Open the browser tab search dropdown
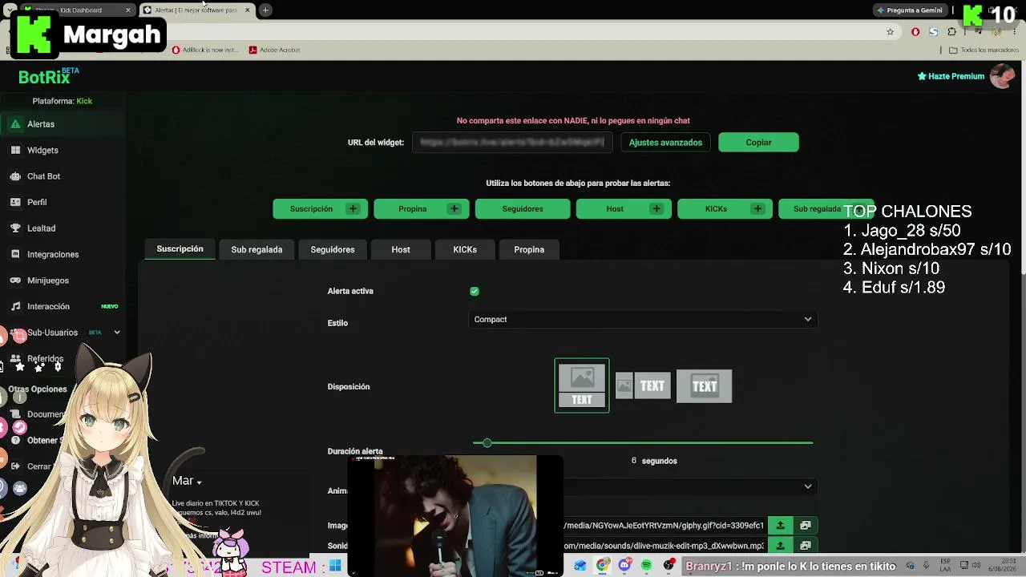The height and width of the screenshot is (577, 1026). [10, 10]
